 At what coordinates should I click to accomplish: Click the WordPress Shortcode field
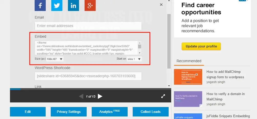pos(88,76)
